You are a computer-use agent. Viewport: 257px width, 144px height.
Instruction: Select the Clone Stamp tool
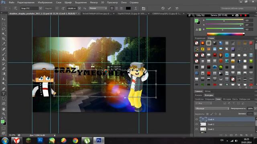4,59
